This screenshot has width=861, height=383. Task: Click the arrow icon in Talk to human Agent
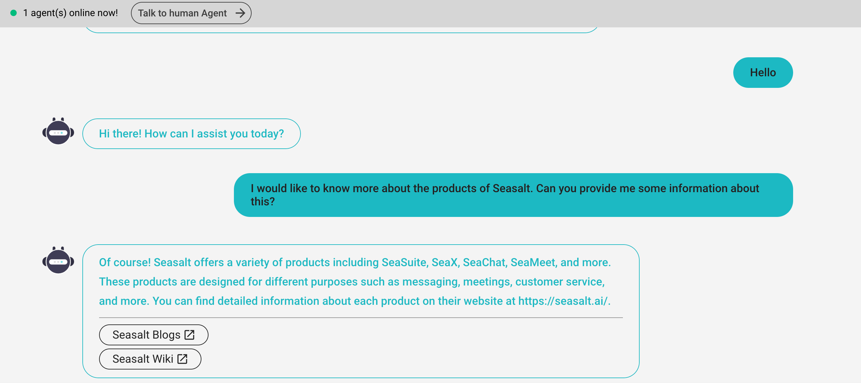(x=240, y=13)
